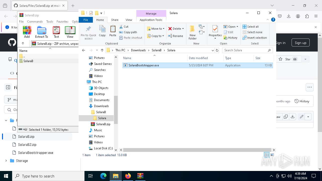This screenshot has height=181, width=322.
Task: Open Windows Start menu
Action: [x=6, y=176]
